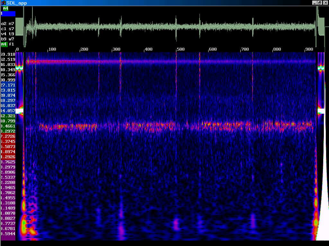Viewport: 329px width, 246px height.
Task: Pick the 1.0070 frequency label in the purple band
Action: [8, 213]
